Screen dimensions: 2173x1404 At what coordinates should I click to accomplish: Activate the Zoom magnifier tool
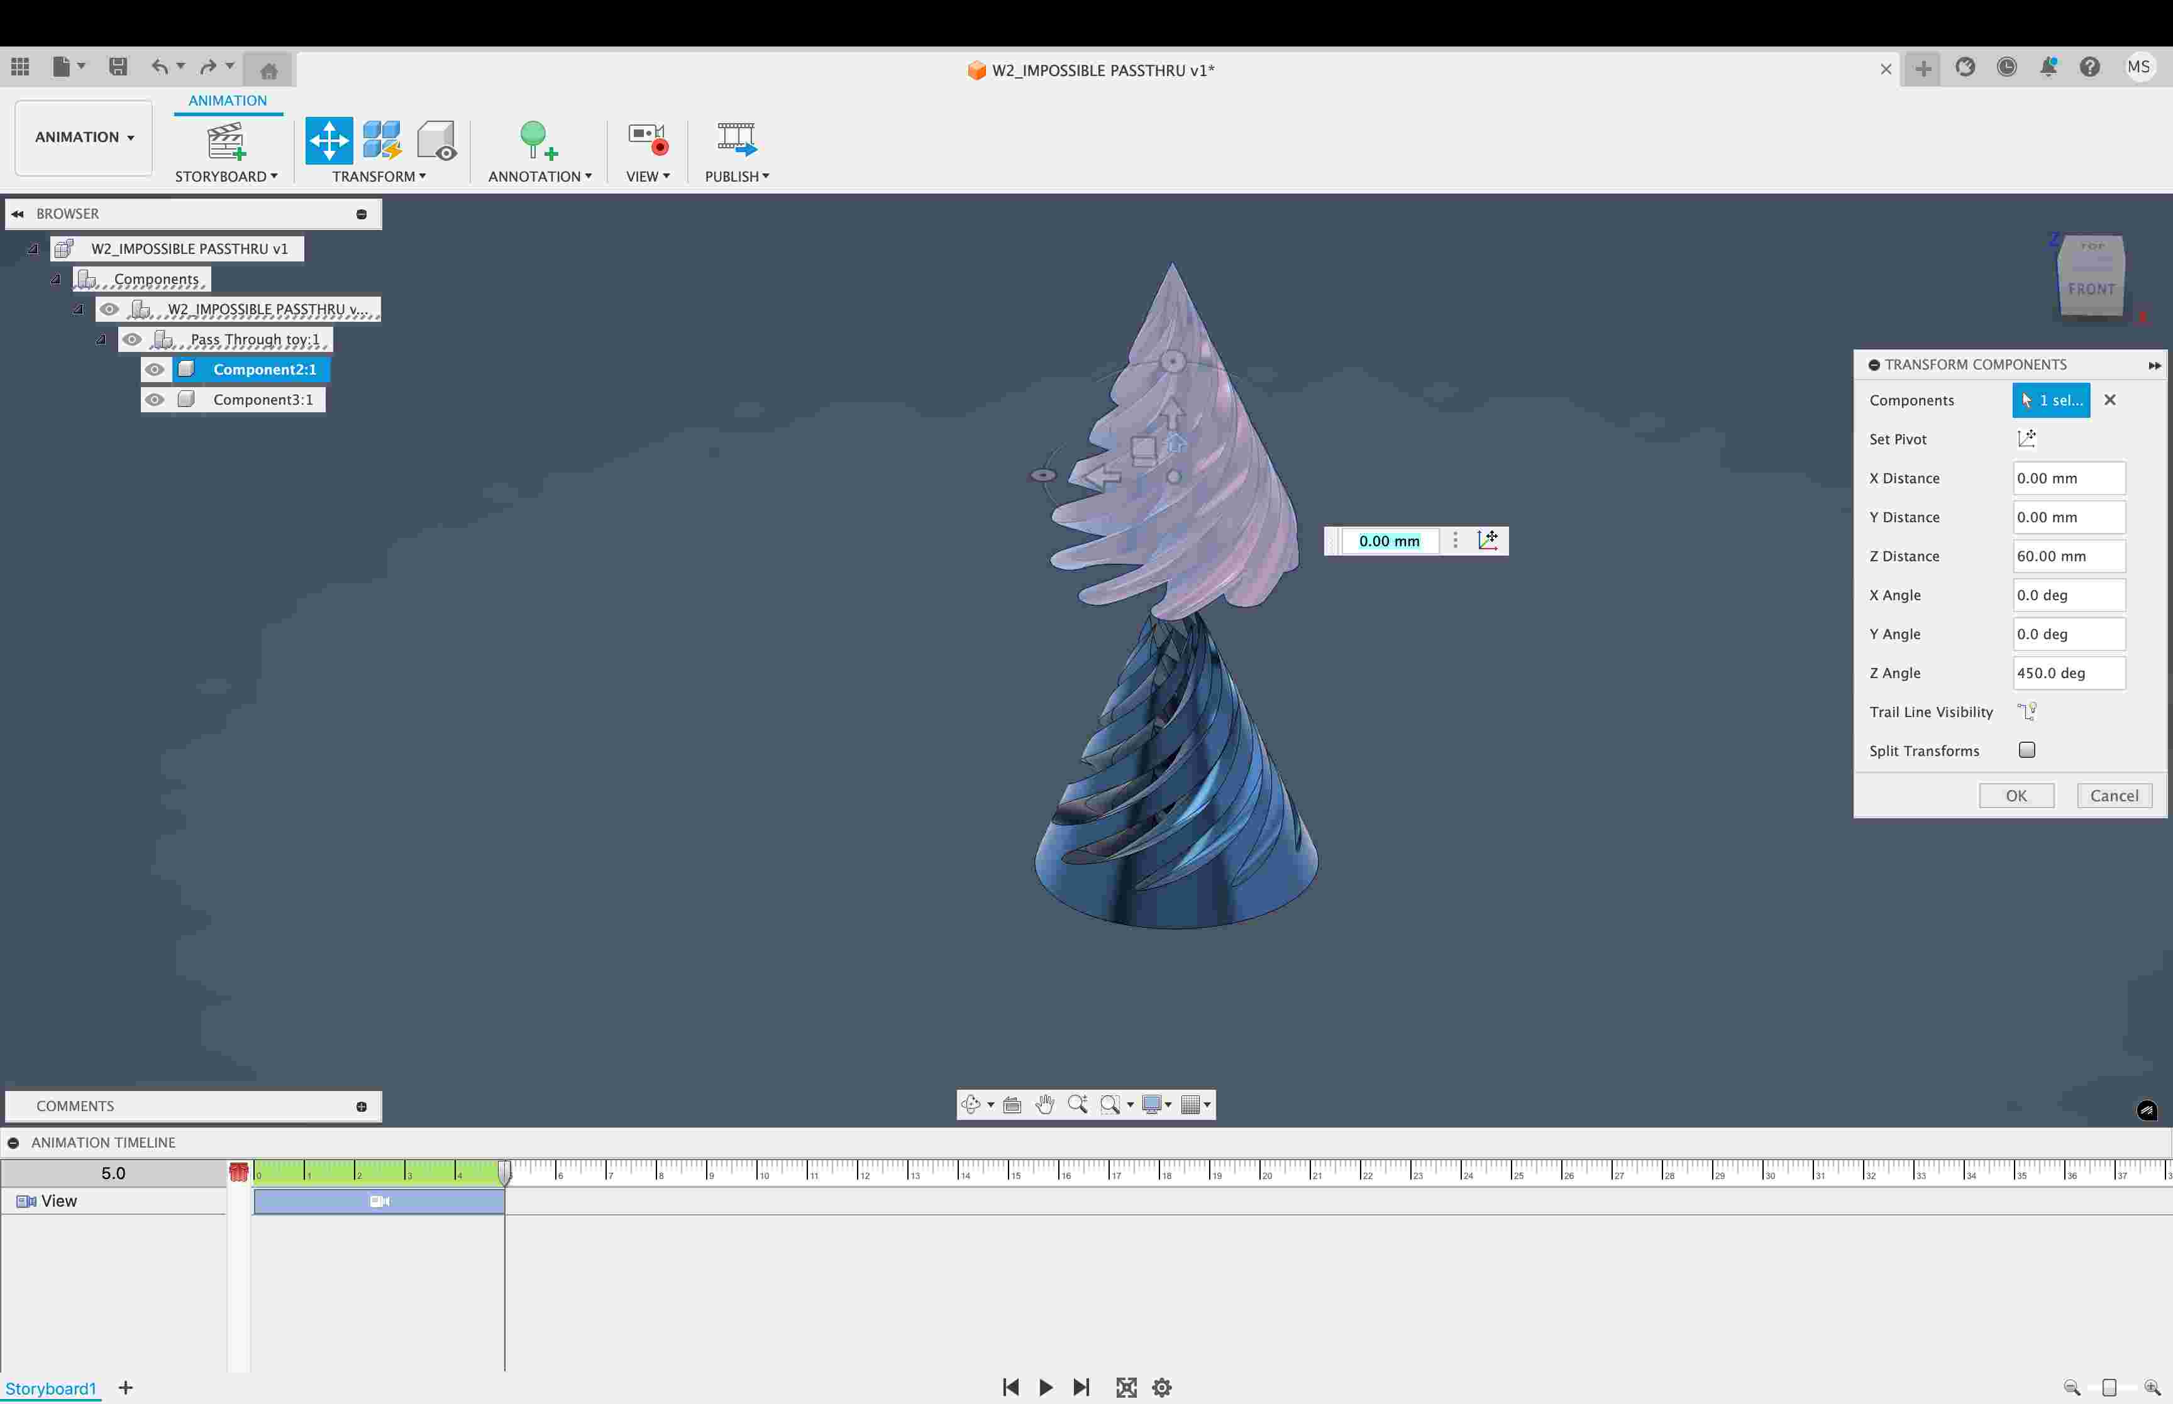[1078, 1105]
